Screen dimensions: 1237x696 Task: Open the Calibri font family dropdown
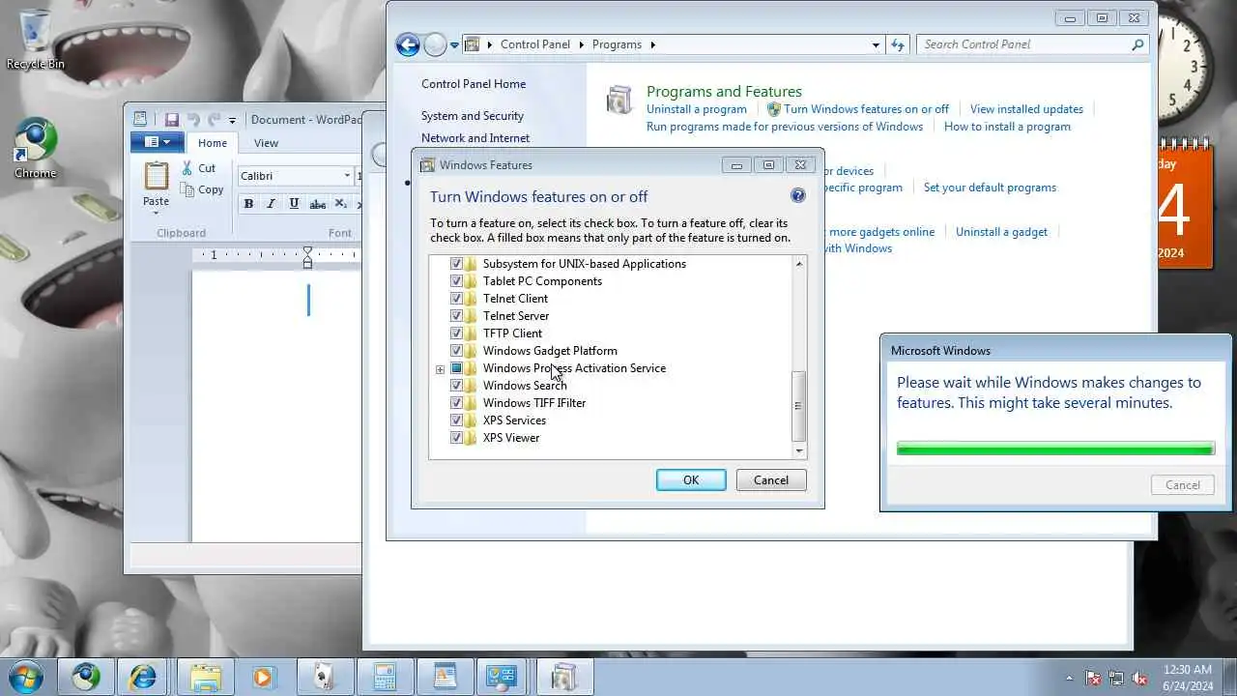click(347, 176)
